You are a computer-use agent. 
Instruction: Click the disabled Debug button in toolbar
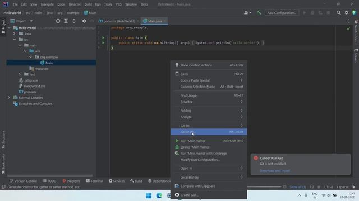[312, 13]
